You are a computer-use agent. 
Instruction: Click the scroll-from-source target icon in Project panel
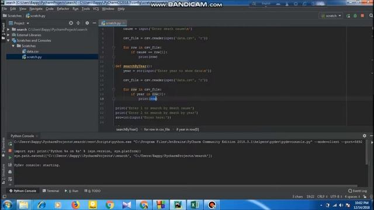71,23
